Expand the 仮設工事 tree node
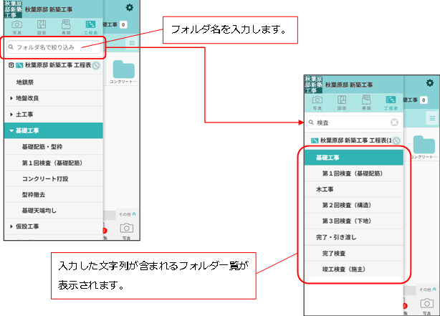The width and height of the screenshot is (440, 316). [x=11, y=226]
